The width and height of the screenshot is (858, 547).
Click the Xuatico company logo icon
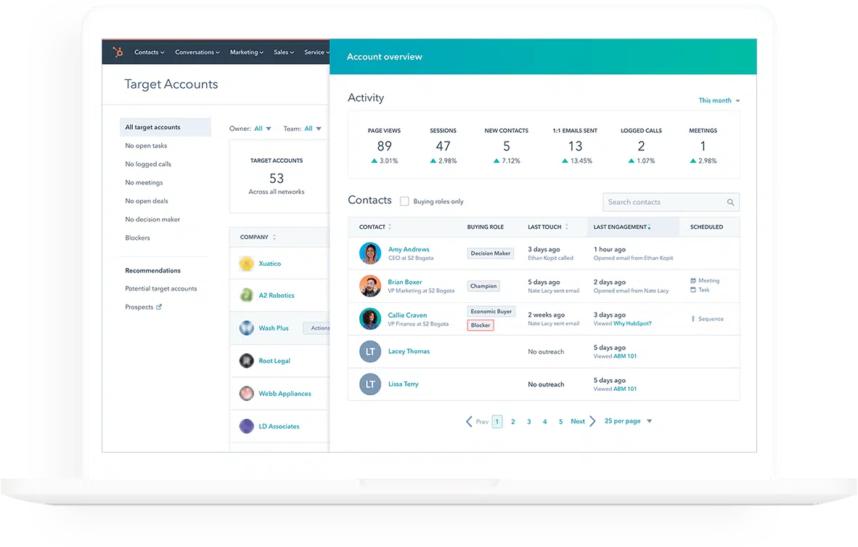(x=246, y=264)
